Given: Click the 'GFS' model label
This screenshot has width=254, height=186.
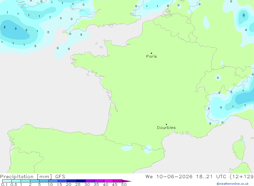Looking at the screenshot, I should [x=60, y=177].
